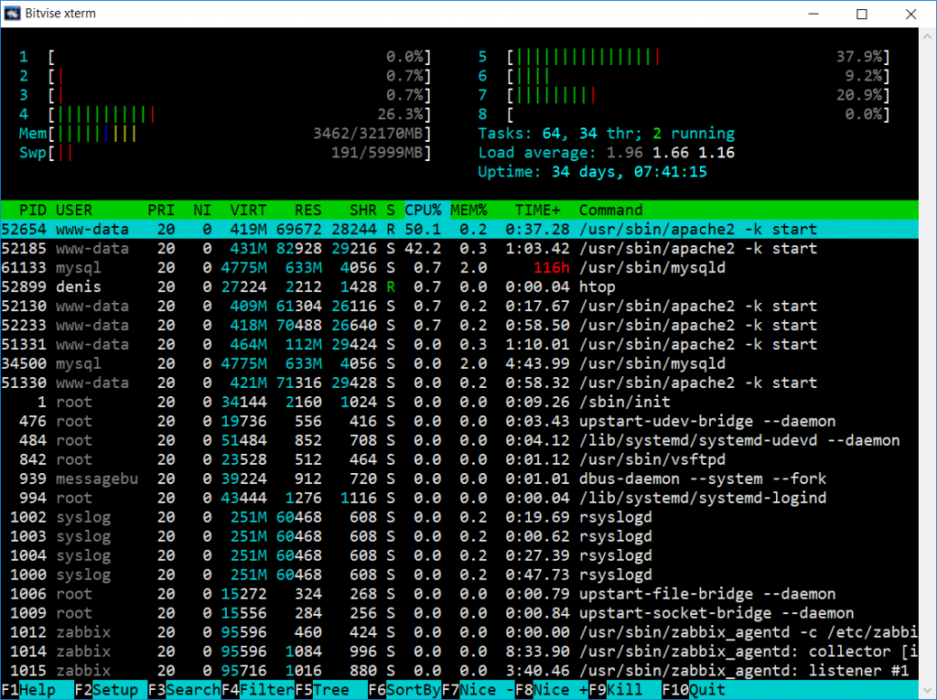Select the /sbin/init process row
The width and height of the screenshot is (937, 700).
(x=459, y=402)
